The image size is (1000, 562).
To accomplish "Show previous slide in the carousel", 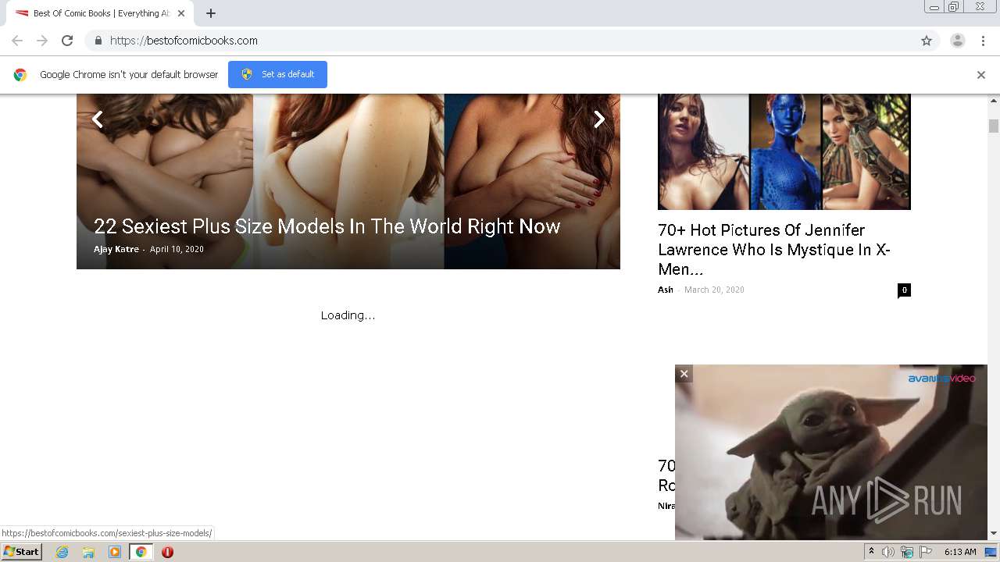I will click(98, 119).
